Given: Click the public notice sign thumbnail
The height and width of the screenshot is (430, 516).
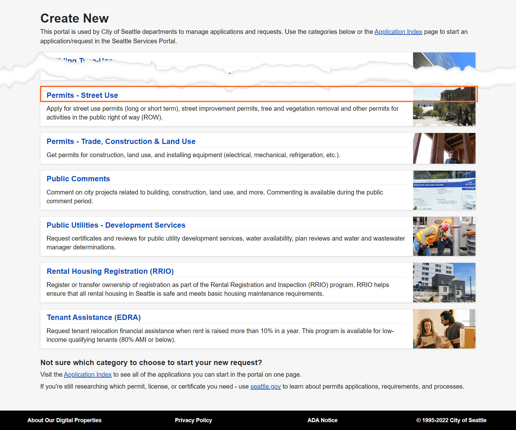Looking at the screenshot, I should point(444,190).
